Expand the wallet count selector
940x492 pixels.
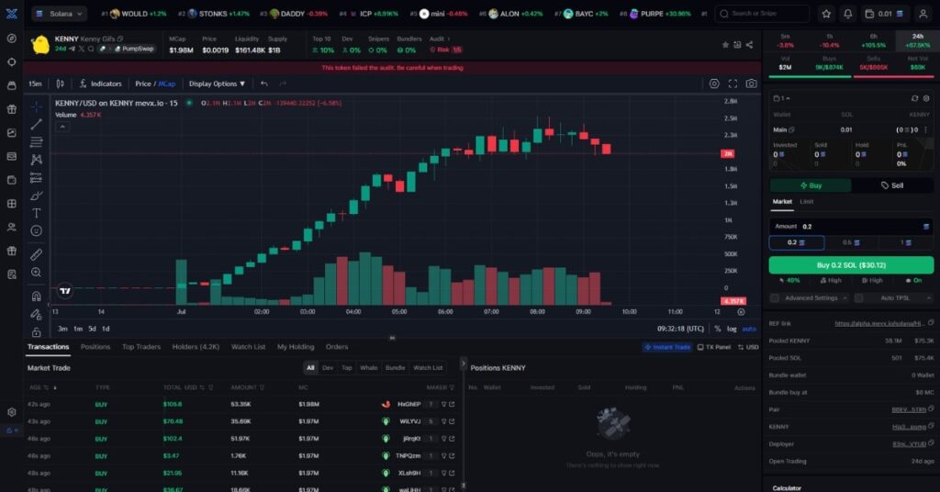point(782,98)
